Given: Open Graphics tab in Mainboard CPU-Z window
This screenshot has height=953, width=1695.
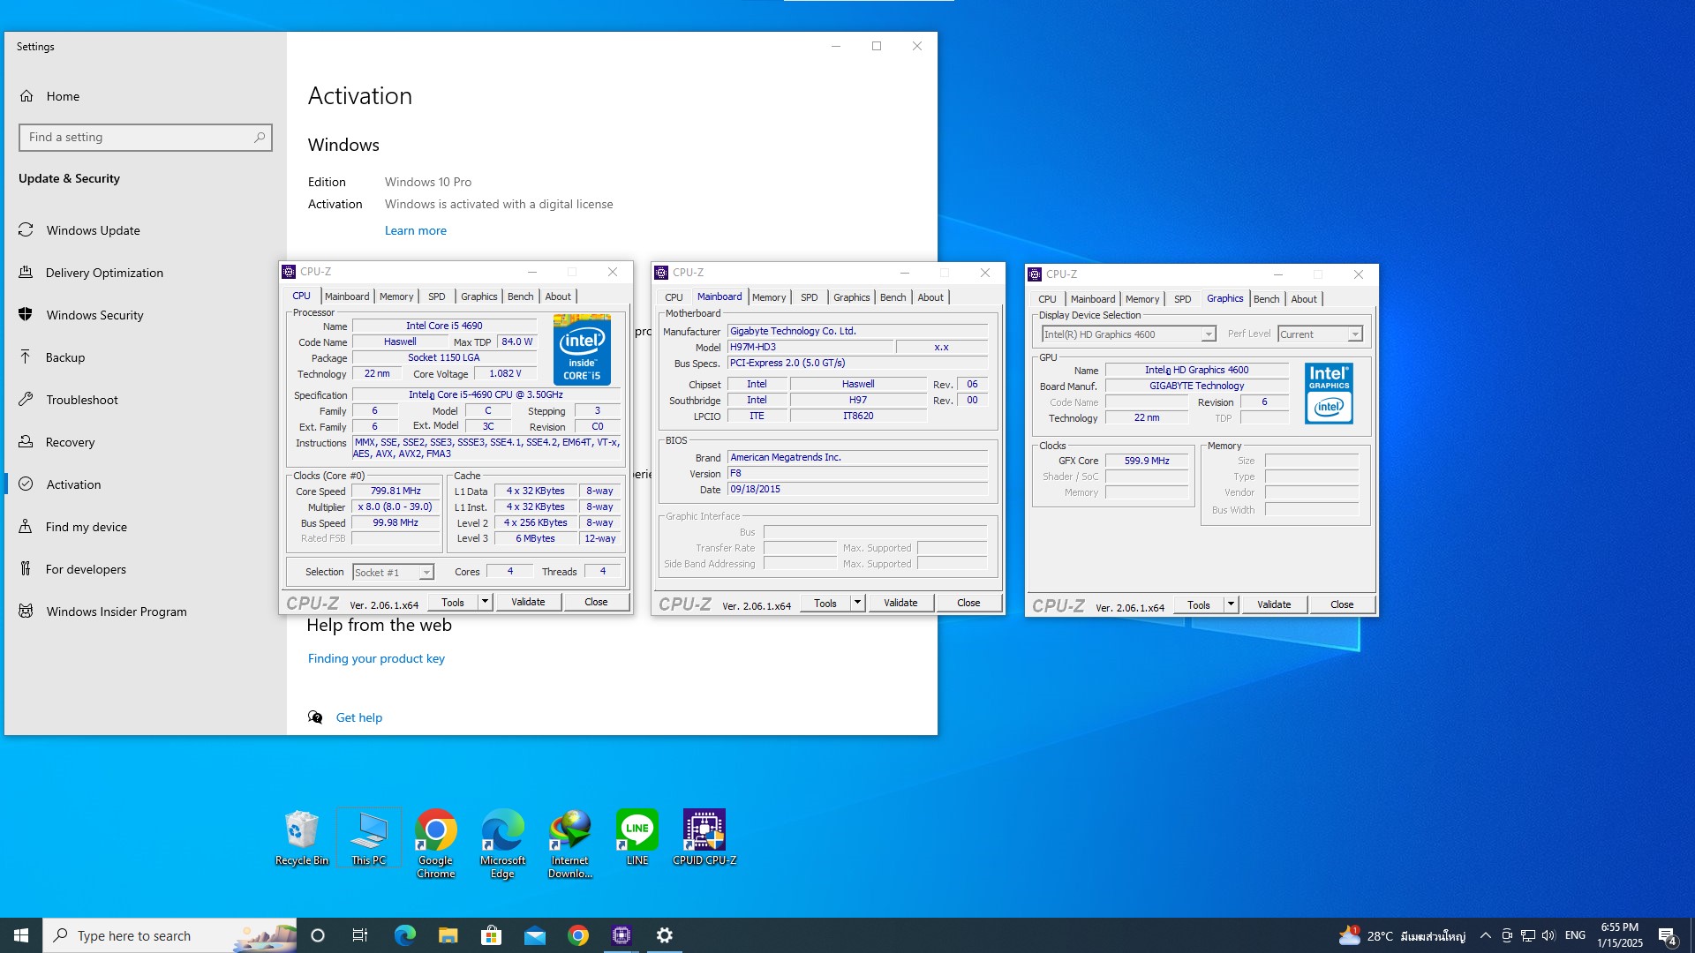Looking at the screenshot, I should click(852, 297).
